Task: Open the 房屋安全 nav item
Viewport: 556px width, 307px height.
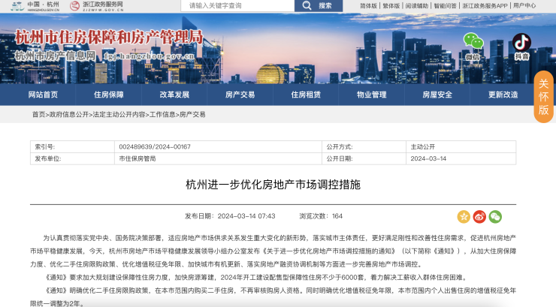Action: 437,95
